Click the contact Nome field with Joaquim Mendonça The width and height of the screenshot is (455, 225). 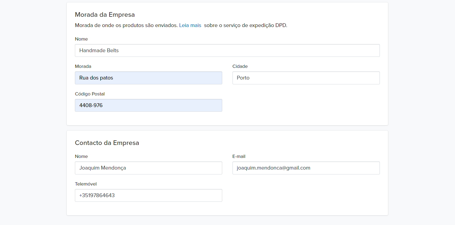148,168
